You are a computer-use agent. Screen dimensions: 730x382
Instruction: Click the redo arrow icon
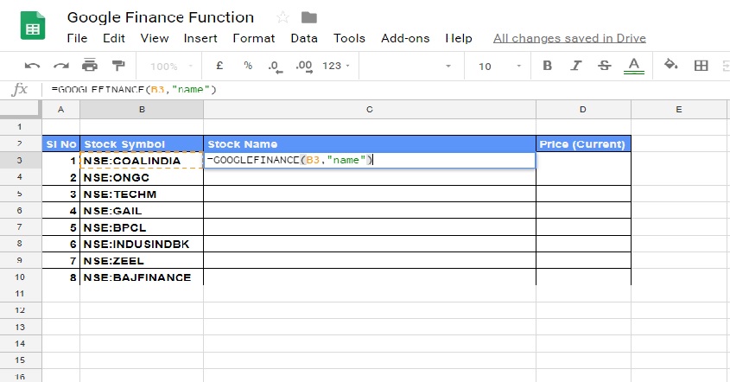(61, 66)
